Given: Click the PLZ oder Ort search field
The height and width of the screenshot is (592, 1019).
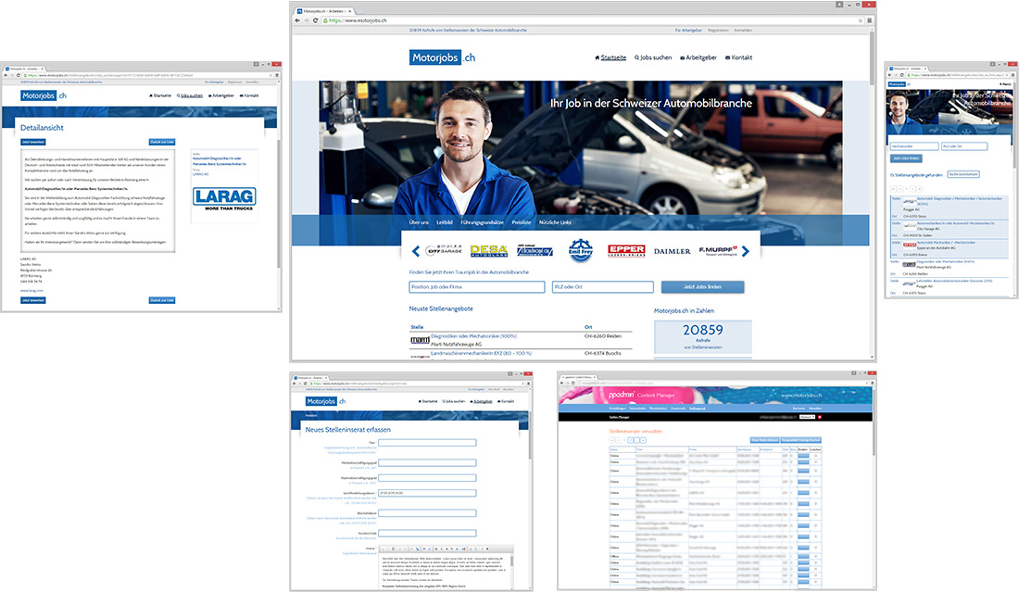Looking at the screenshot, I should click(599, 287).
